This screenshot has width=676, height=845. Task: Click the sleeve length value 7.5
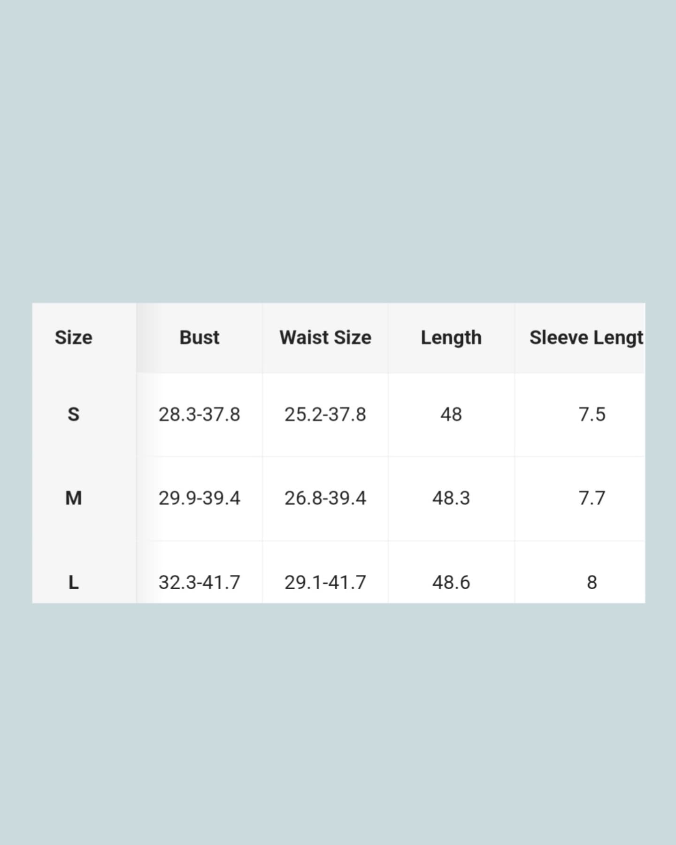[592, 415]
